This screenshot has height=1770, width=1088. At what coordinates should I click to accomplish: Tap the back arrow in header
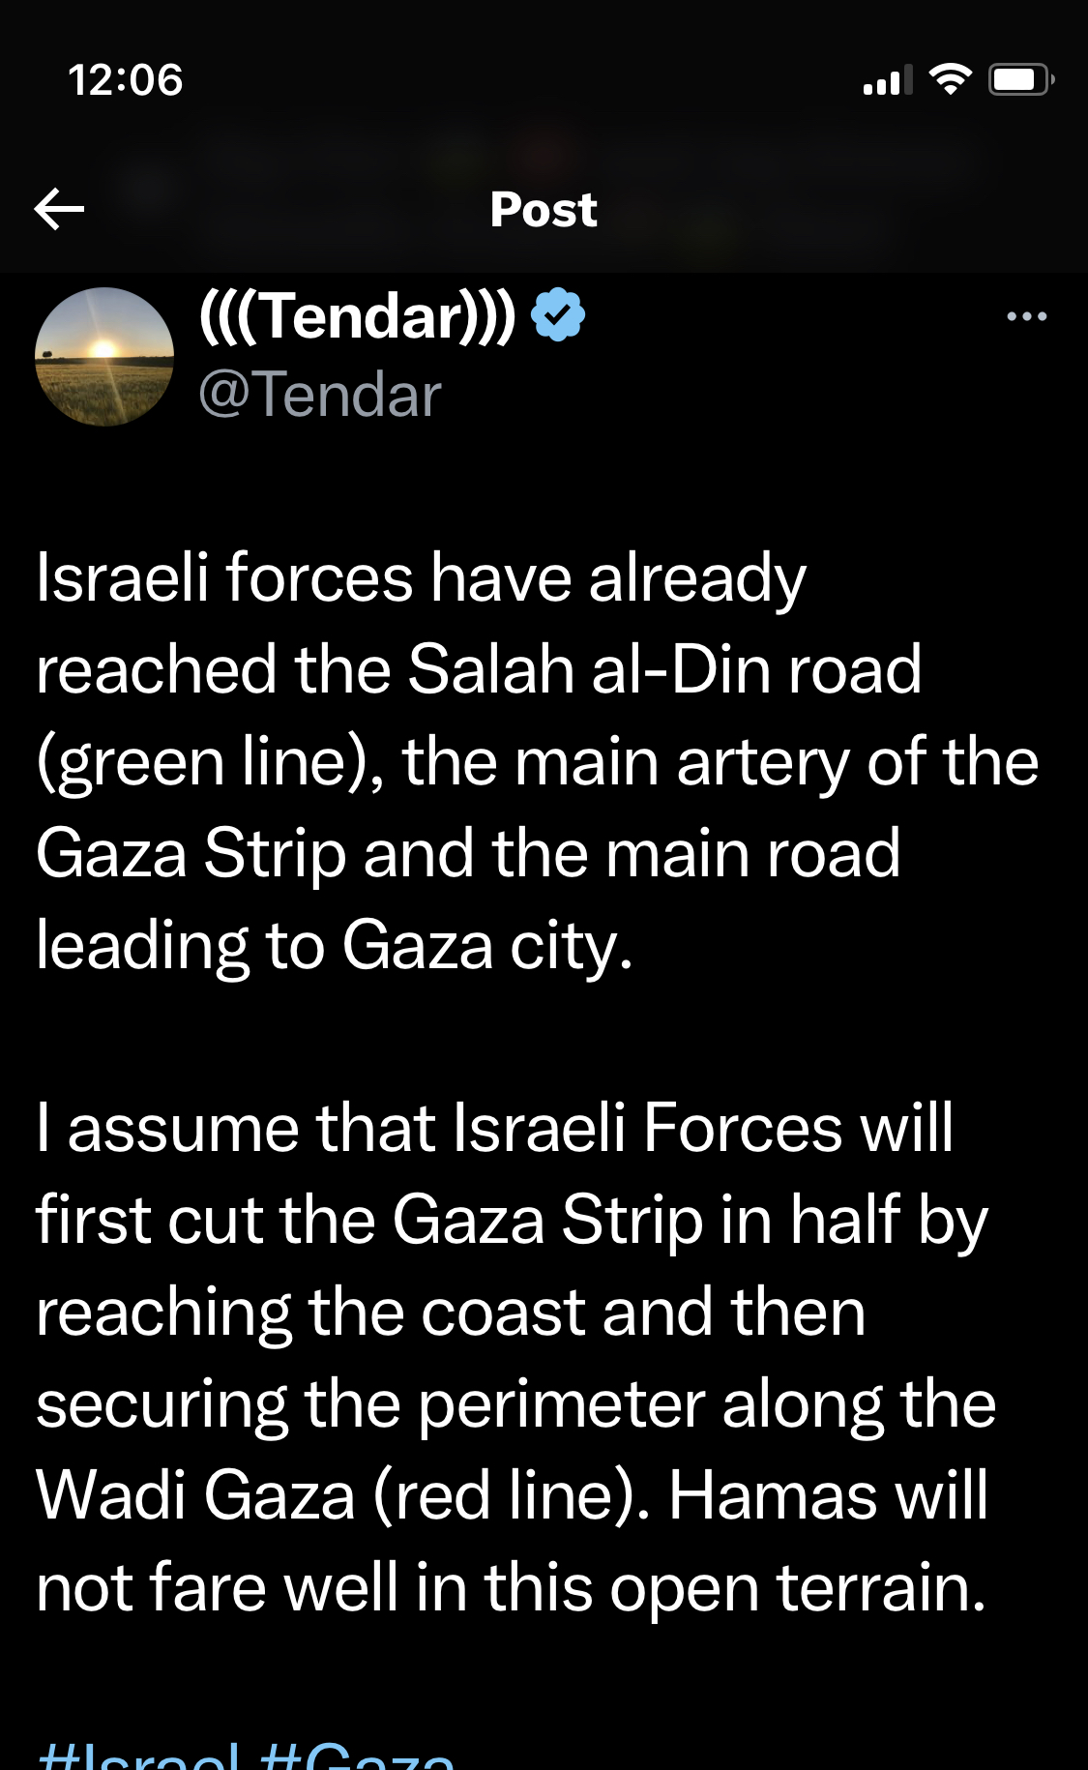click(59, 209)
